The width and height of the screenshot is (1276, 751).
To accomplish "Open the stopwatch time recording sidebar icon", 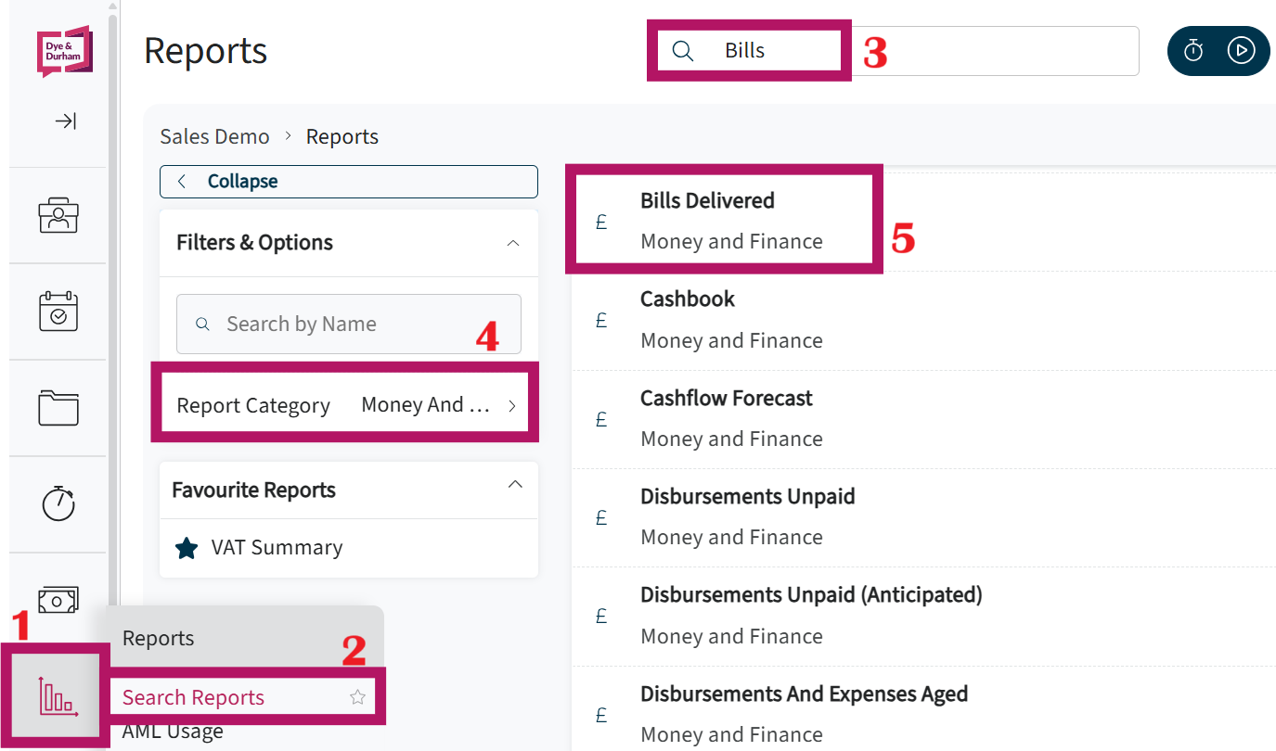I will click(x=58, y=503).
